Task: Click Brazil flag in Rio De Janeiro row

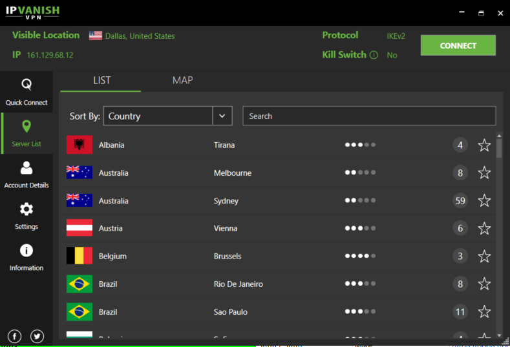Action: click(80, 284)
